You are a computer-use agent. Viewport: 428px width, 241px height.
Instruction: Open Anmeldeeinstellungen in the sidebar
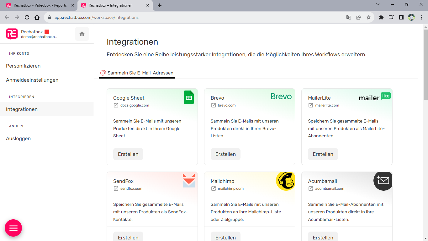point(32,80)
